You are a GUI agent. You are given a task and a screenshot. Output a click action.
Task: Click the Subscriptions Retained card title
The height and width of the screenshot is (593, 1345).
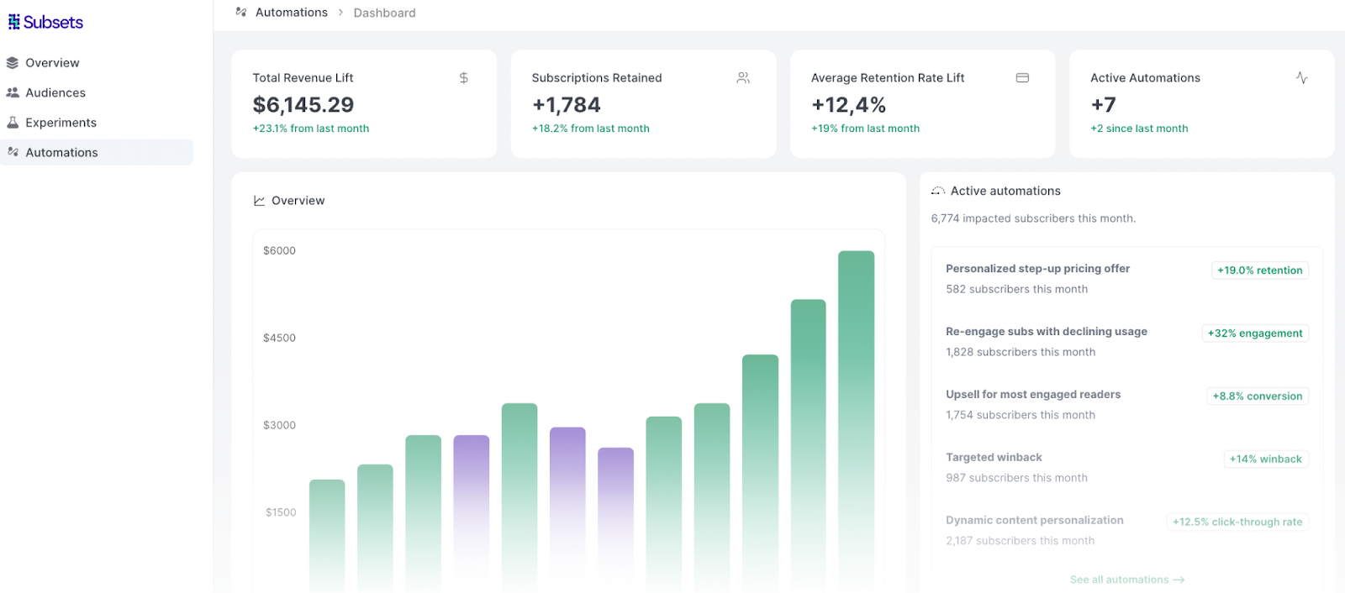tap(597, 77)
